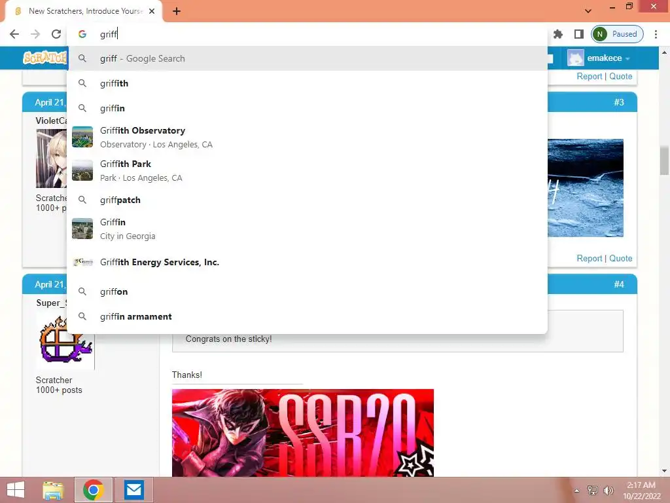Choose the griffpatch search suggestion
The width and height of the screenshot is (670, 503).
(x=307, y=200)
